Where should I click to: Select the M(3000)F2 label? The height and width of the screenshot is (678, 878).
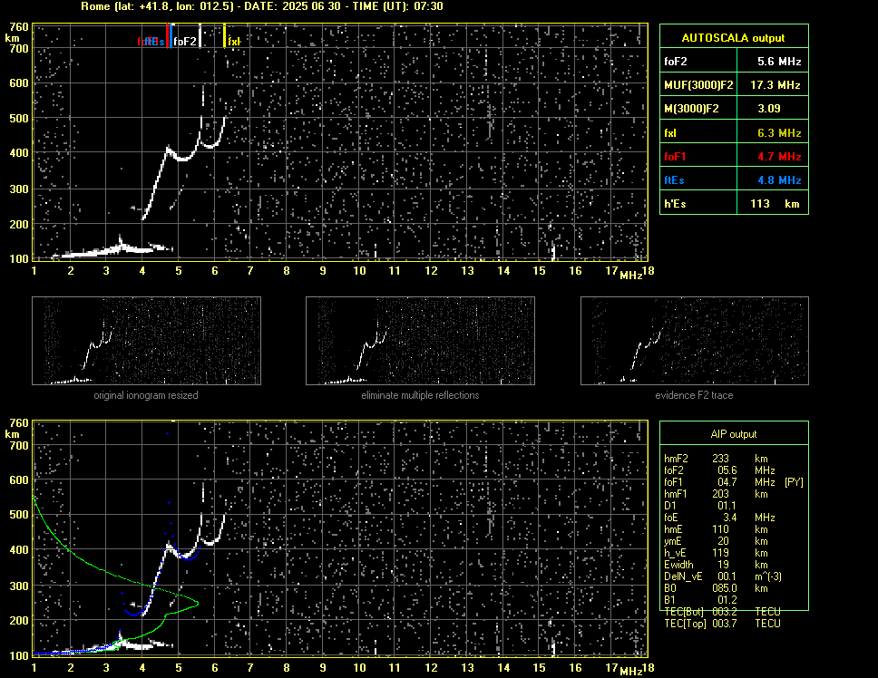coord(691,109)
